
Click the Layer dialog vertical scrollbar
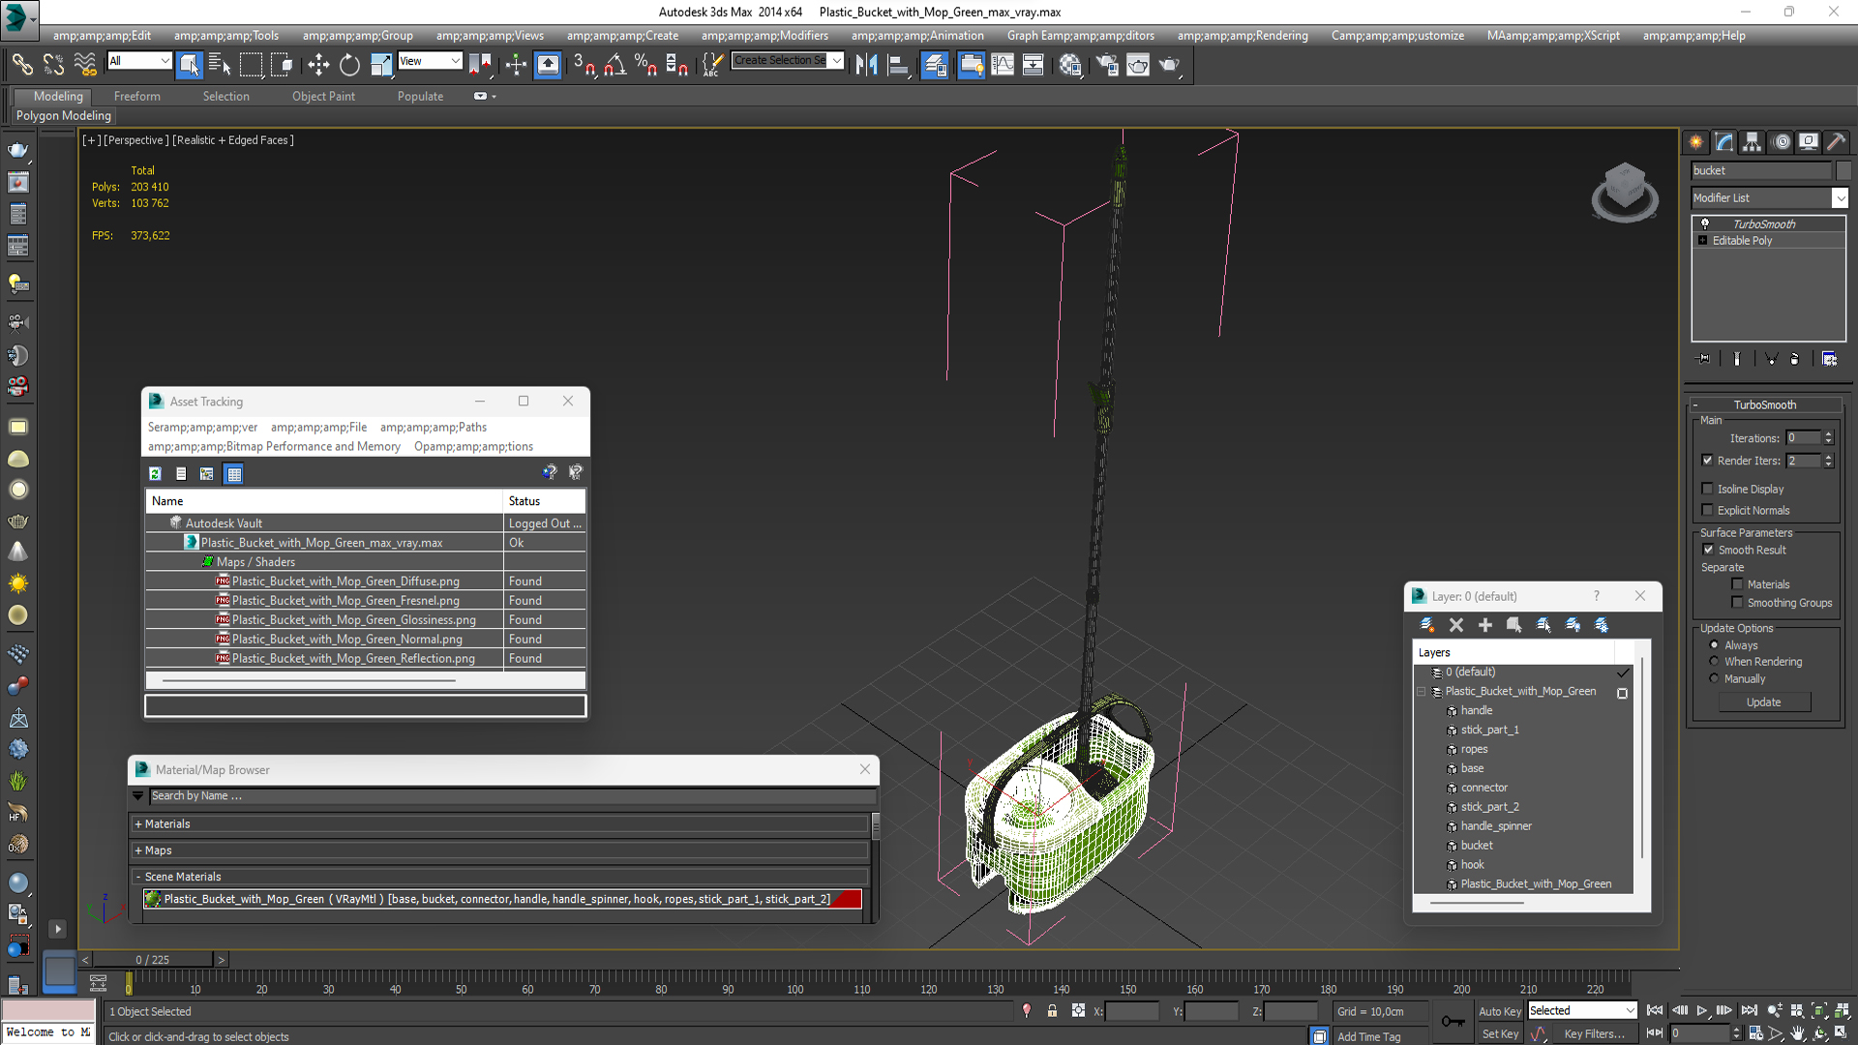click(x=1642, y=760)
